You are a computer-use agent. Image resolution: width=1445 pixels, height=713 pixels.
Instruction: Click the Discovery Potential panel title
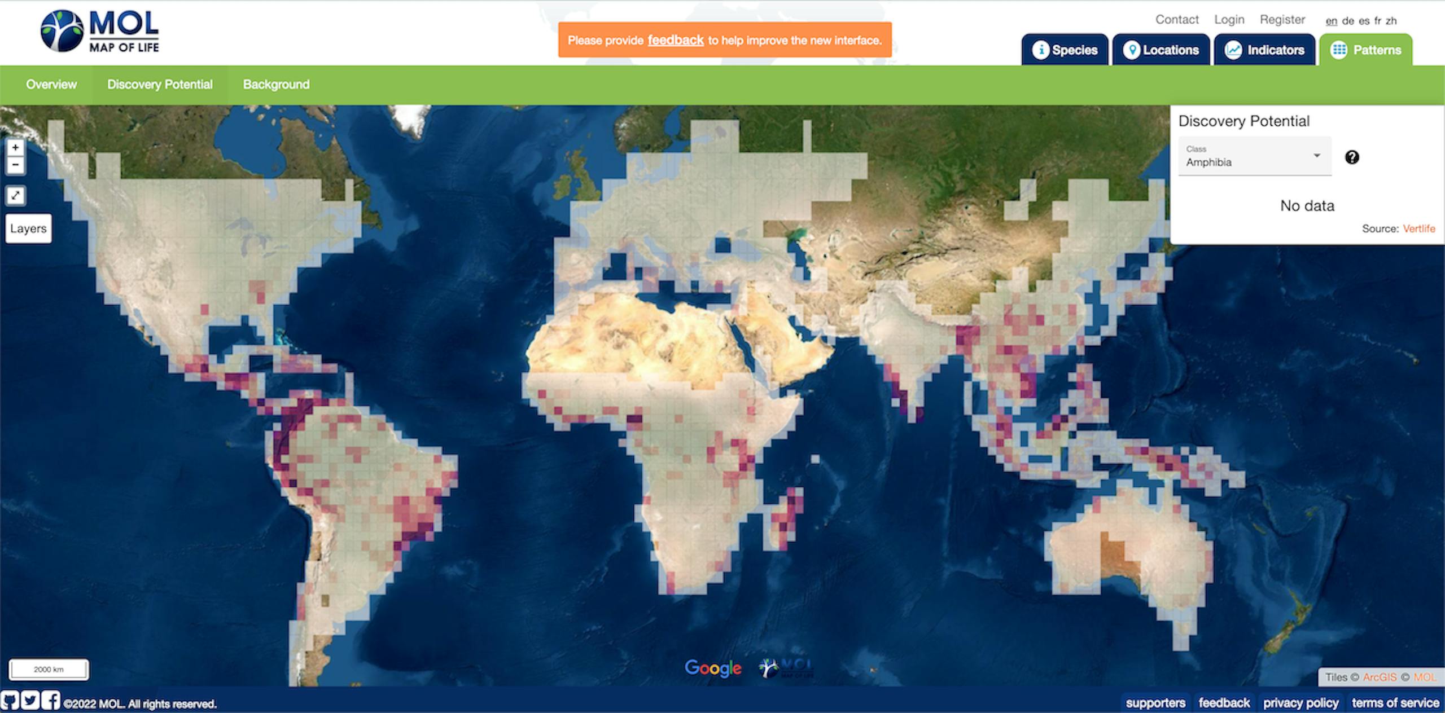click(x=1243, y=121)
